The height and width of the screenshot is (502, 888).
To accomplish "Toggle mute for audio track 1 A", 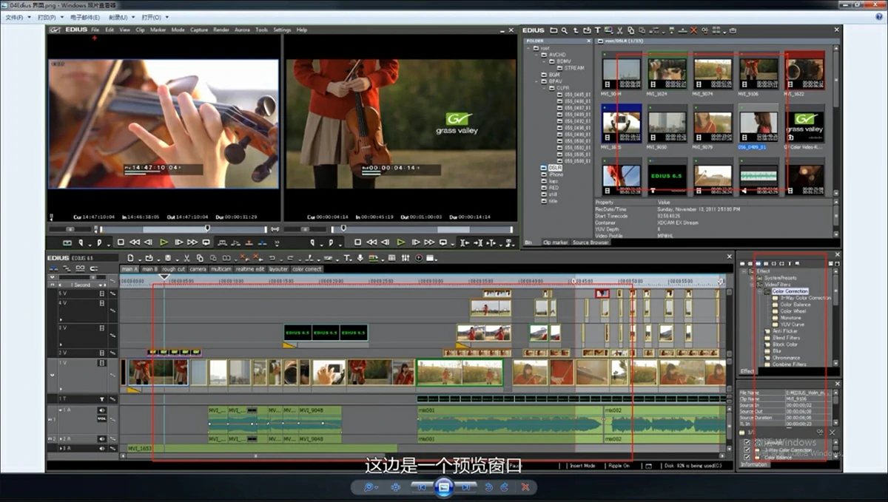I will tap(102, 410).
